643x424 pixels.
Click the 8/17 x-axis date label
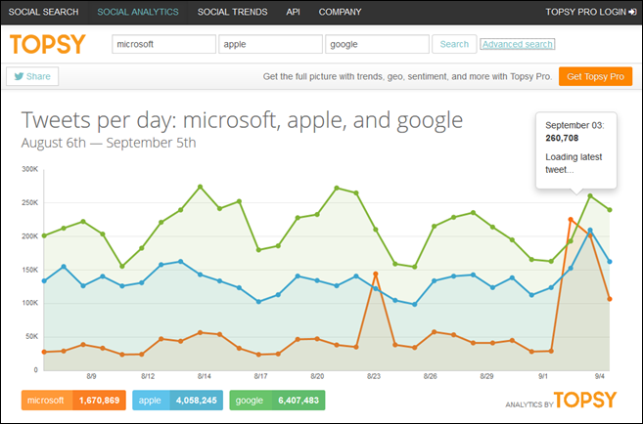point(260,376)
